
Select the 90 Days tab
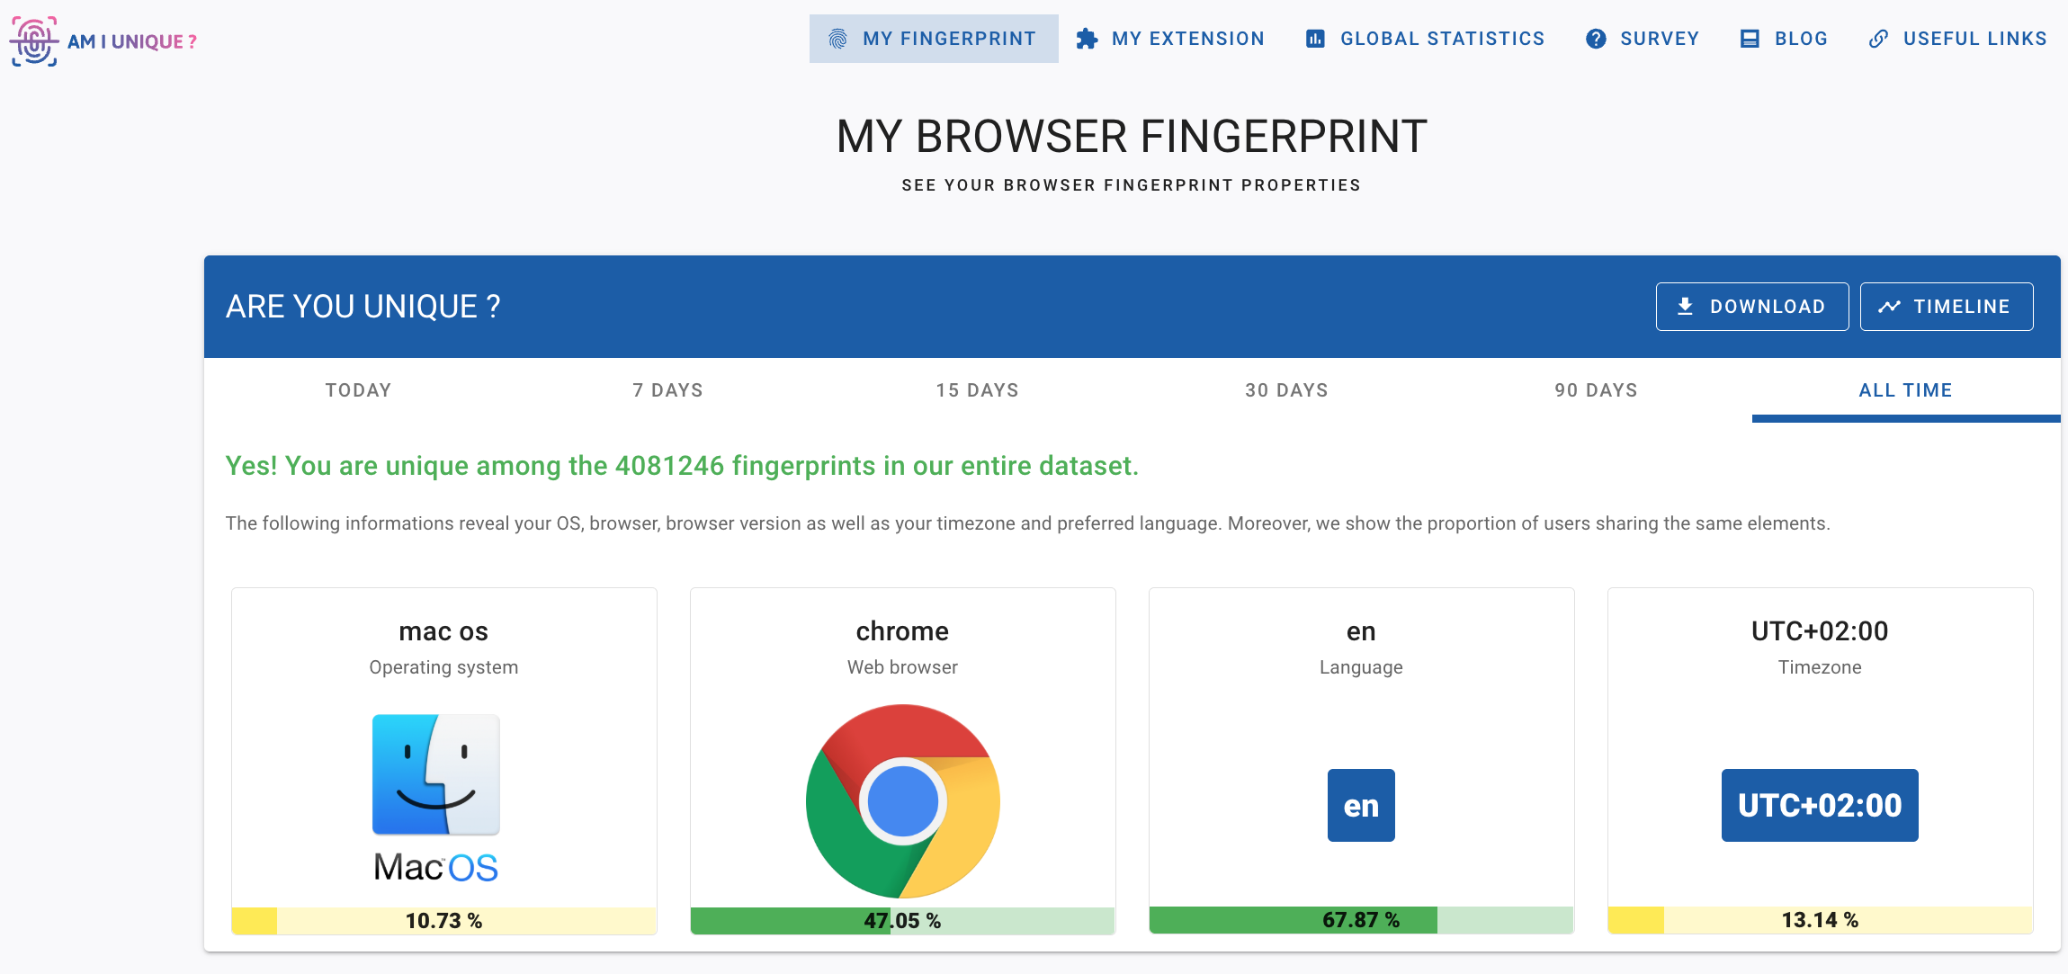pyautogui.click(x=1597, y=390)
